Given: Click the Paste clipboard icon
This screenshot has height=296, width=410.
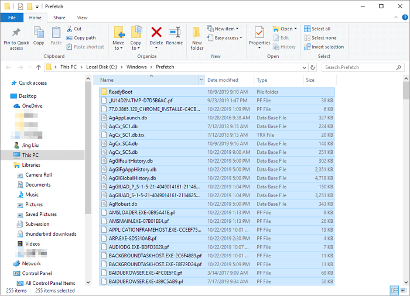Looking at the screenshot, I should [56, 32].
